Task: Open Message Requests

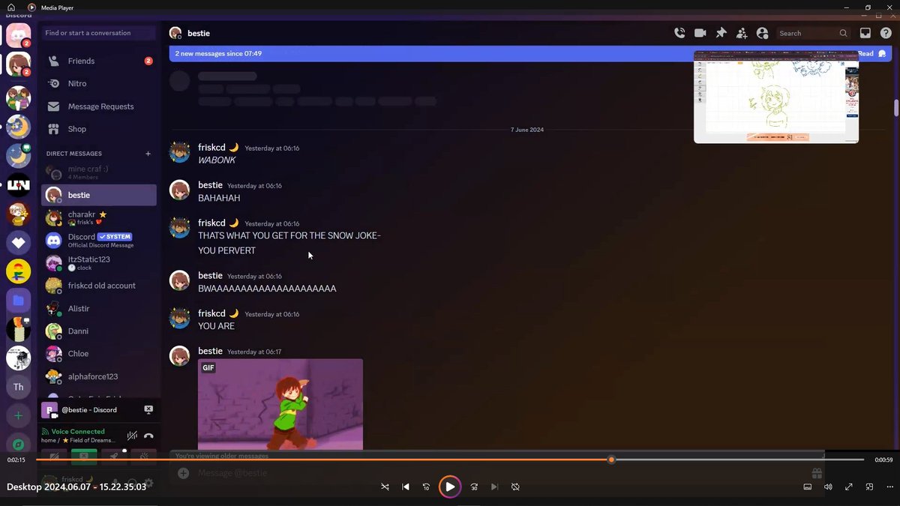Action: 98,106
